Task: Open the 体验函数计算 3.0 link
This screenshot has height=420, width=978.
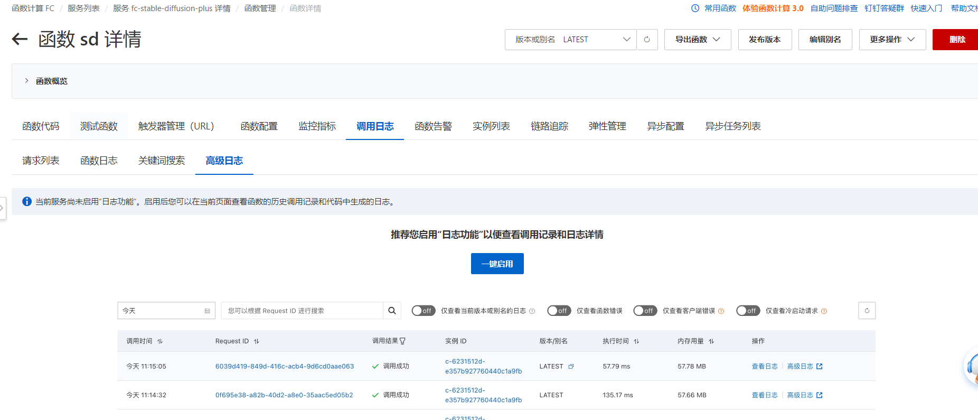Action: tap(773, 8)
